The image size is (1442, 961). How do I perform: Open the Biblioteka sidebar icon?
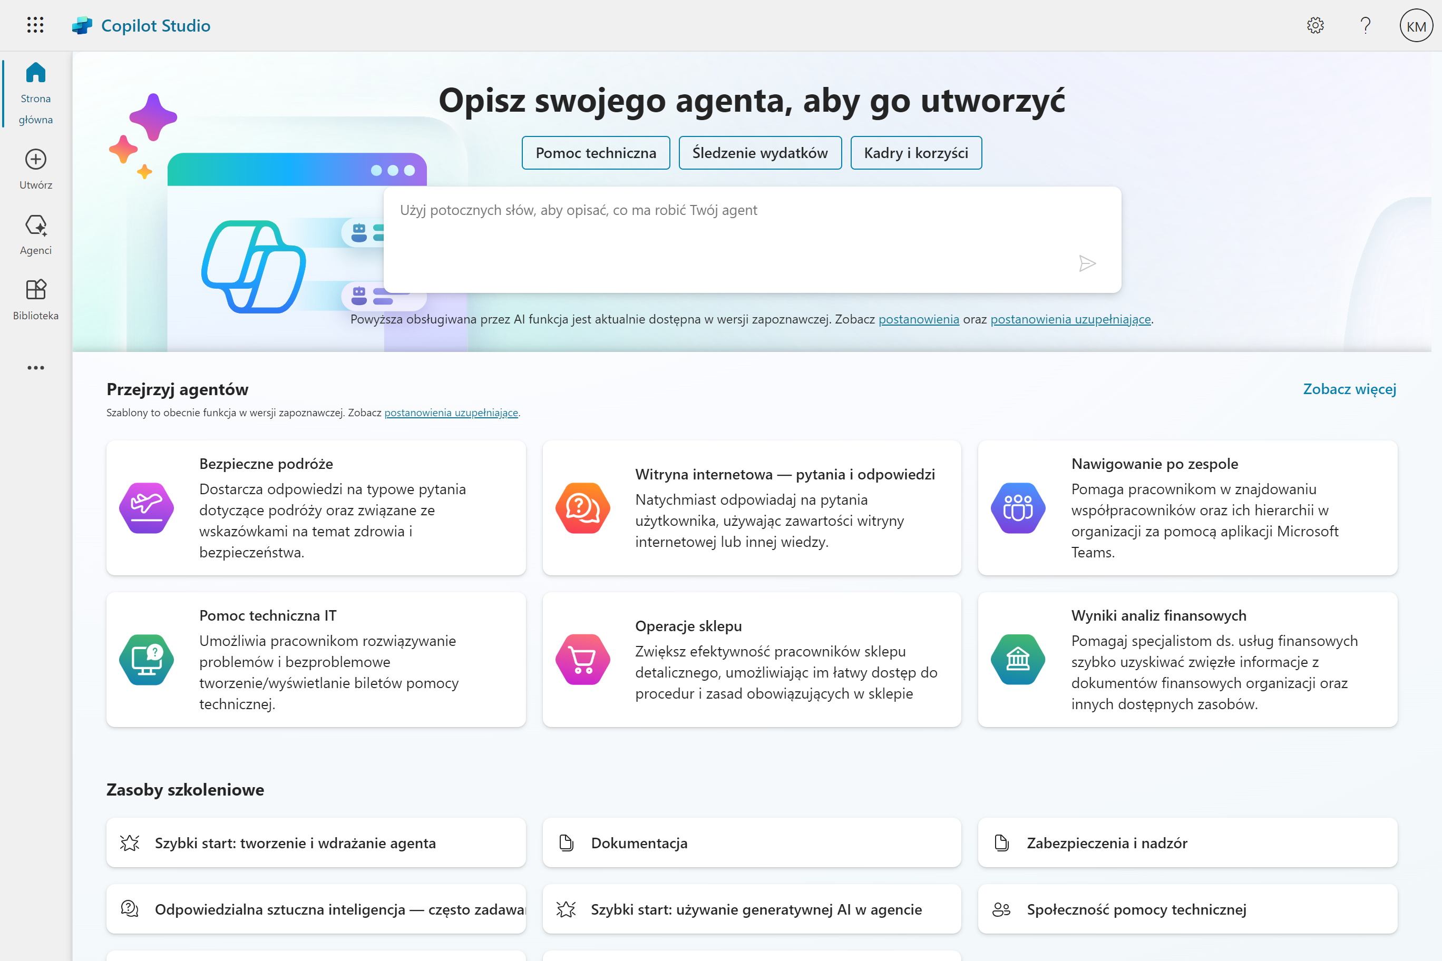pos(35,289)
